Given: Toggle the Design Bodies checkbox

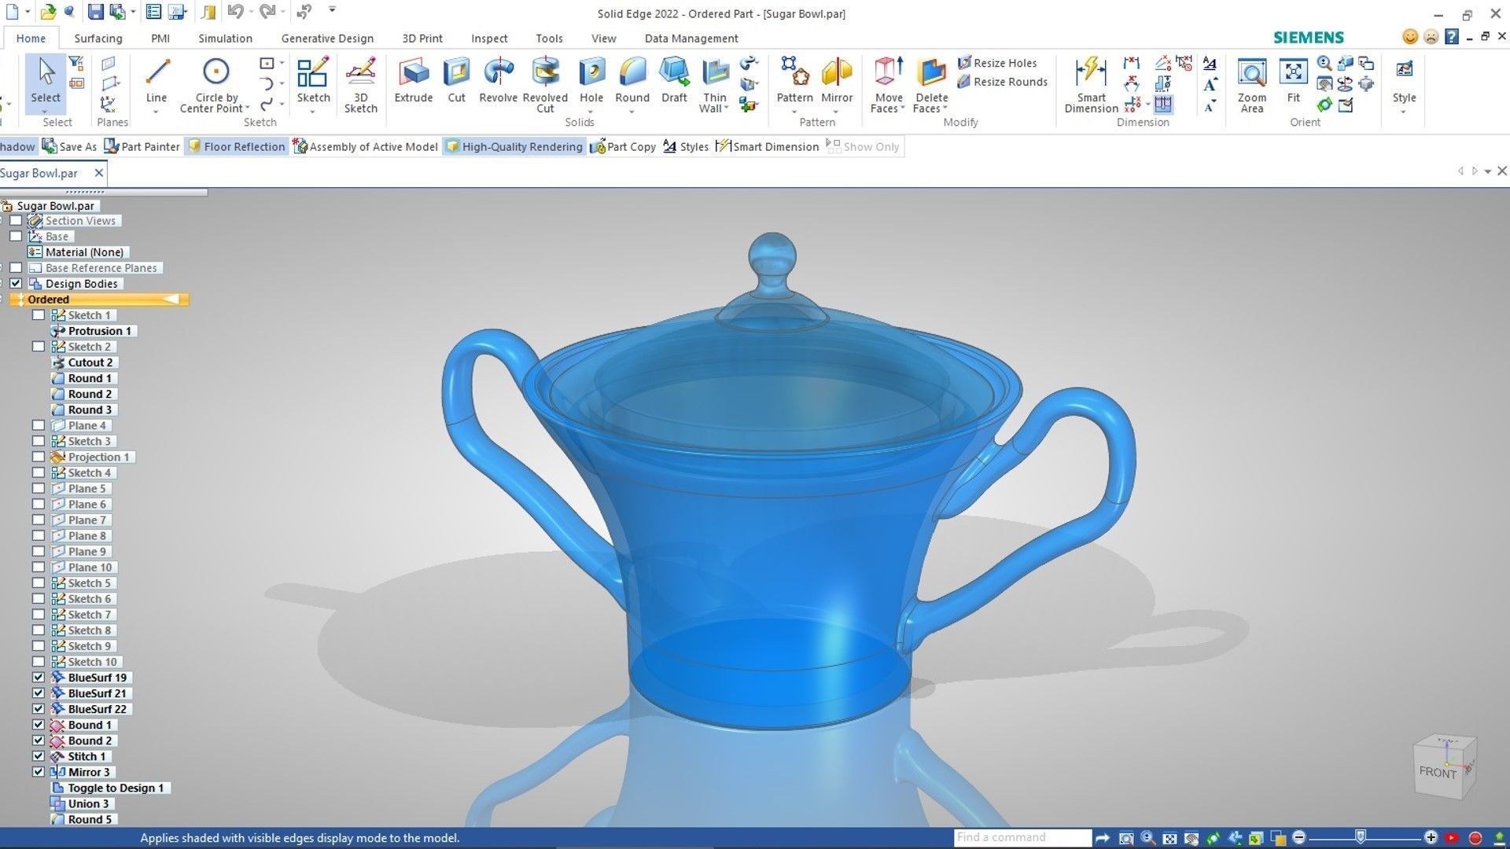Looking at the screenshot, I should pyautogui.click(x=16, y=284).
